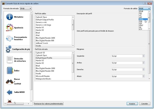154x109 pixels.
Task: Click the Izquierda margin value field
Action: click(x=127, y=56)
